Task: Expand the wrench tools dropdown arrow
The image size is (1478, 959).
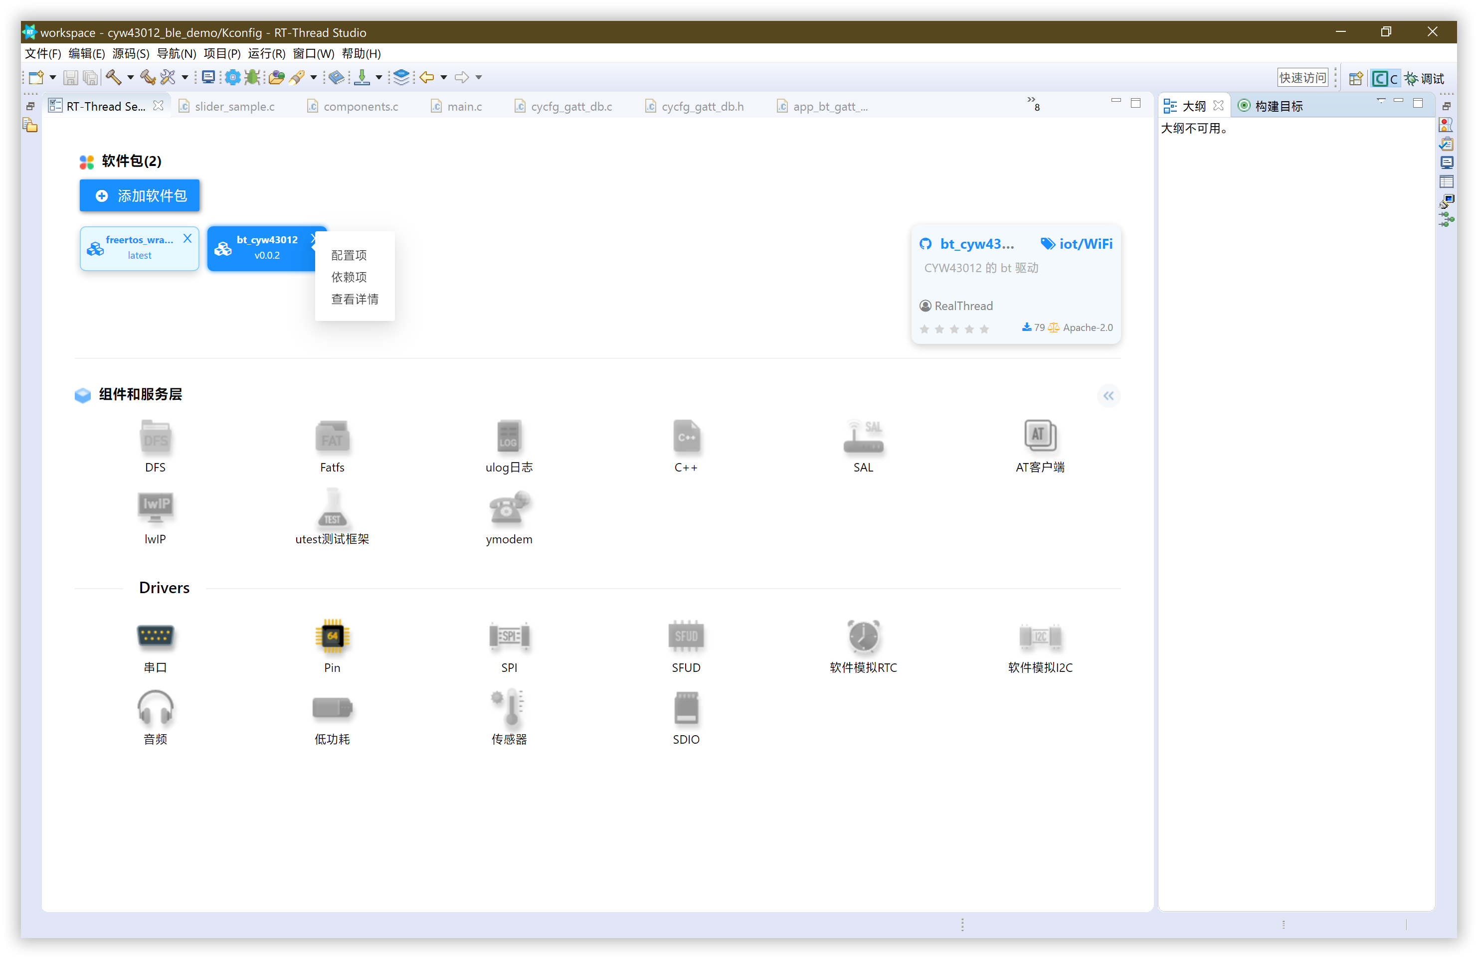Action: click(185, 78)
